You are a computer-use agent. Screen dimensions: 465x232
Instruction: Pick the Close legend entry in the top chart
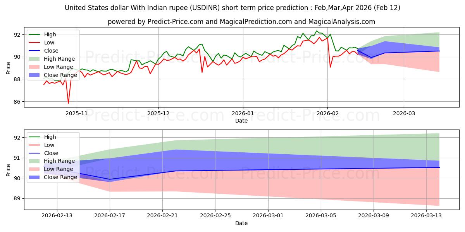point(51,51)
